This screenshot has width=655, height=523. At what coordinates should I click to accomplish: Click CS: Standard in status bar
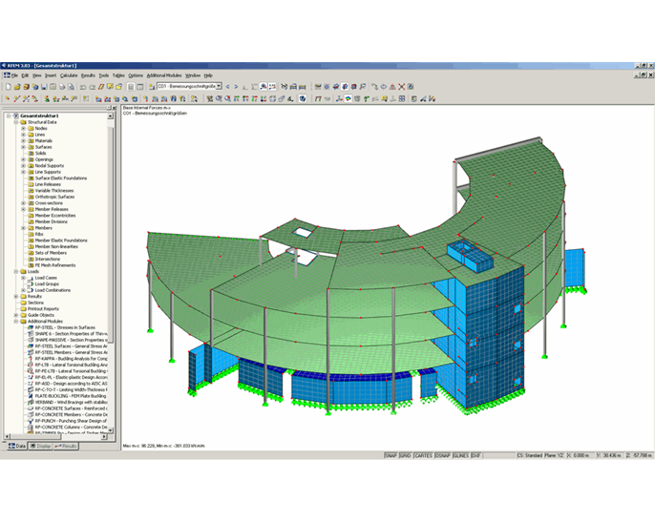(530, 455)
